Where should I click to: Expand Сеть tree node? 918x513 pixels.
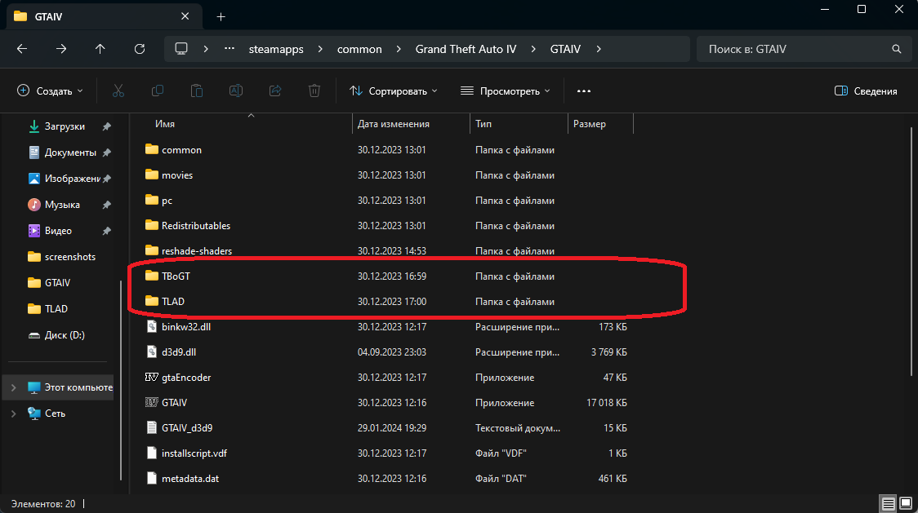[x=13, y=413]
